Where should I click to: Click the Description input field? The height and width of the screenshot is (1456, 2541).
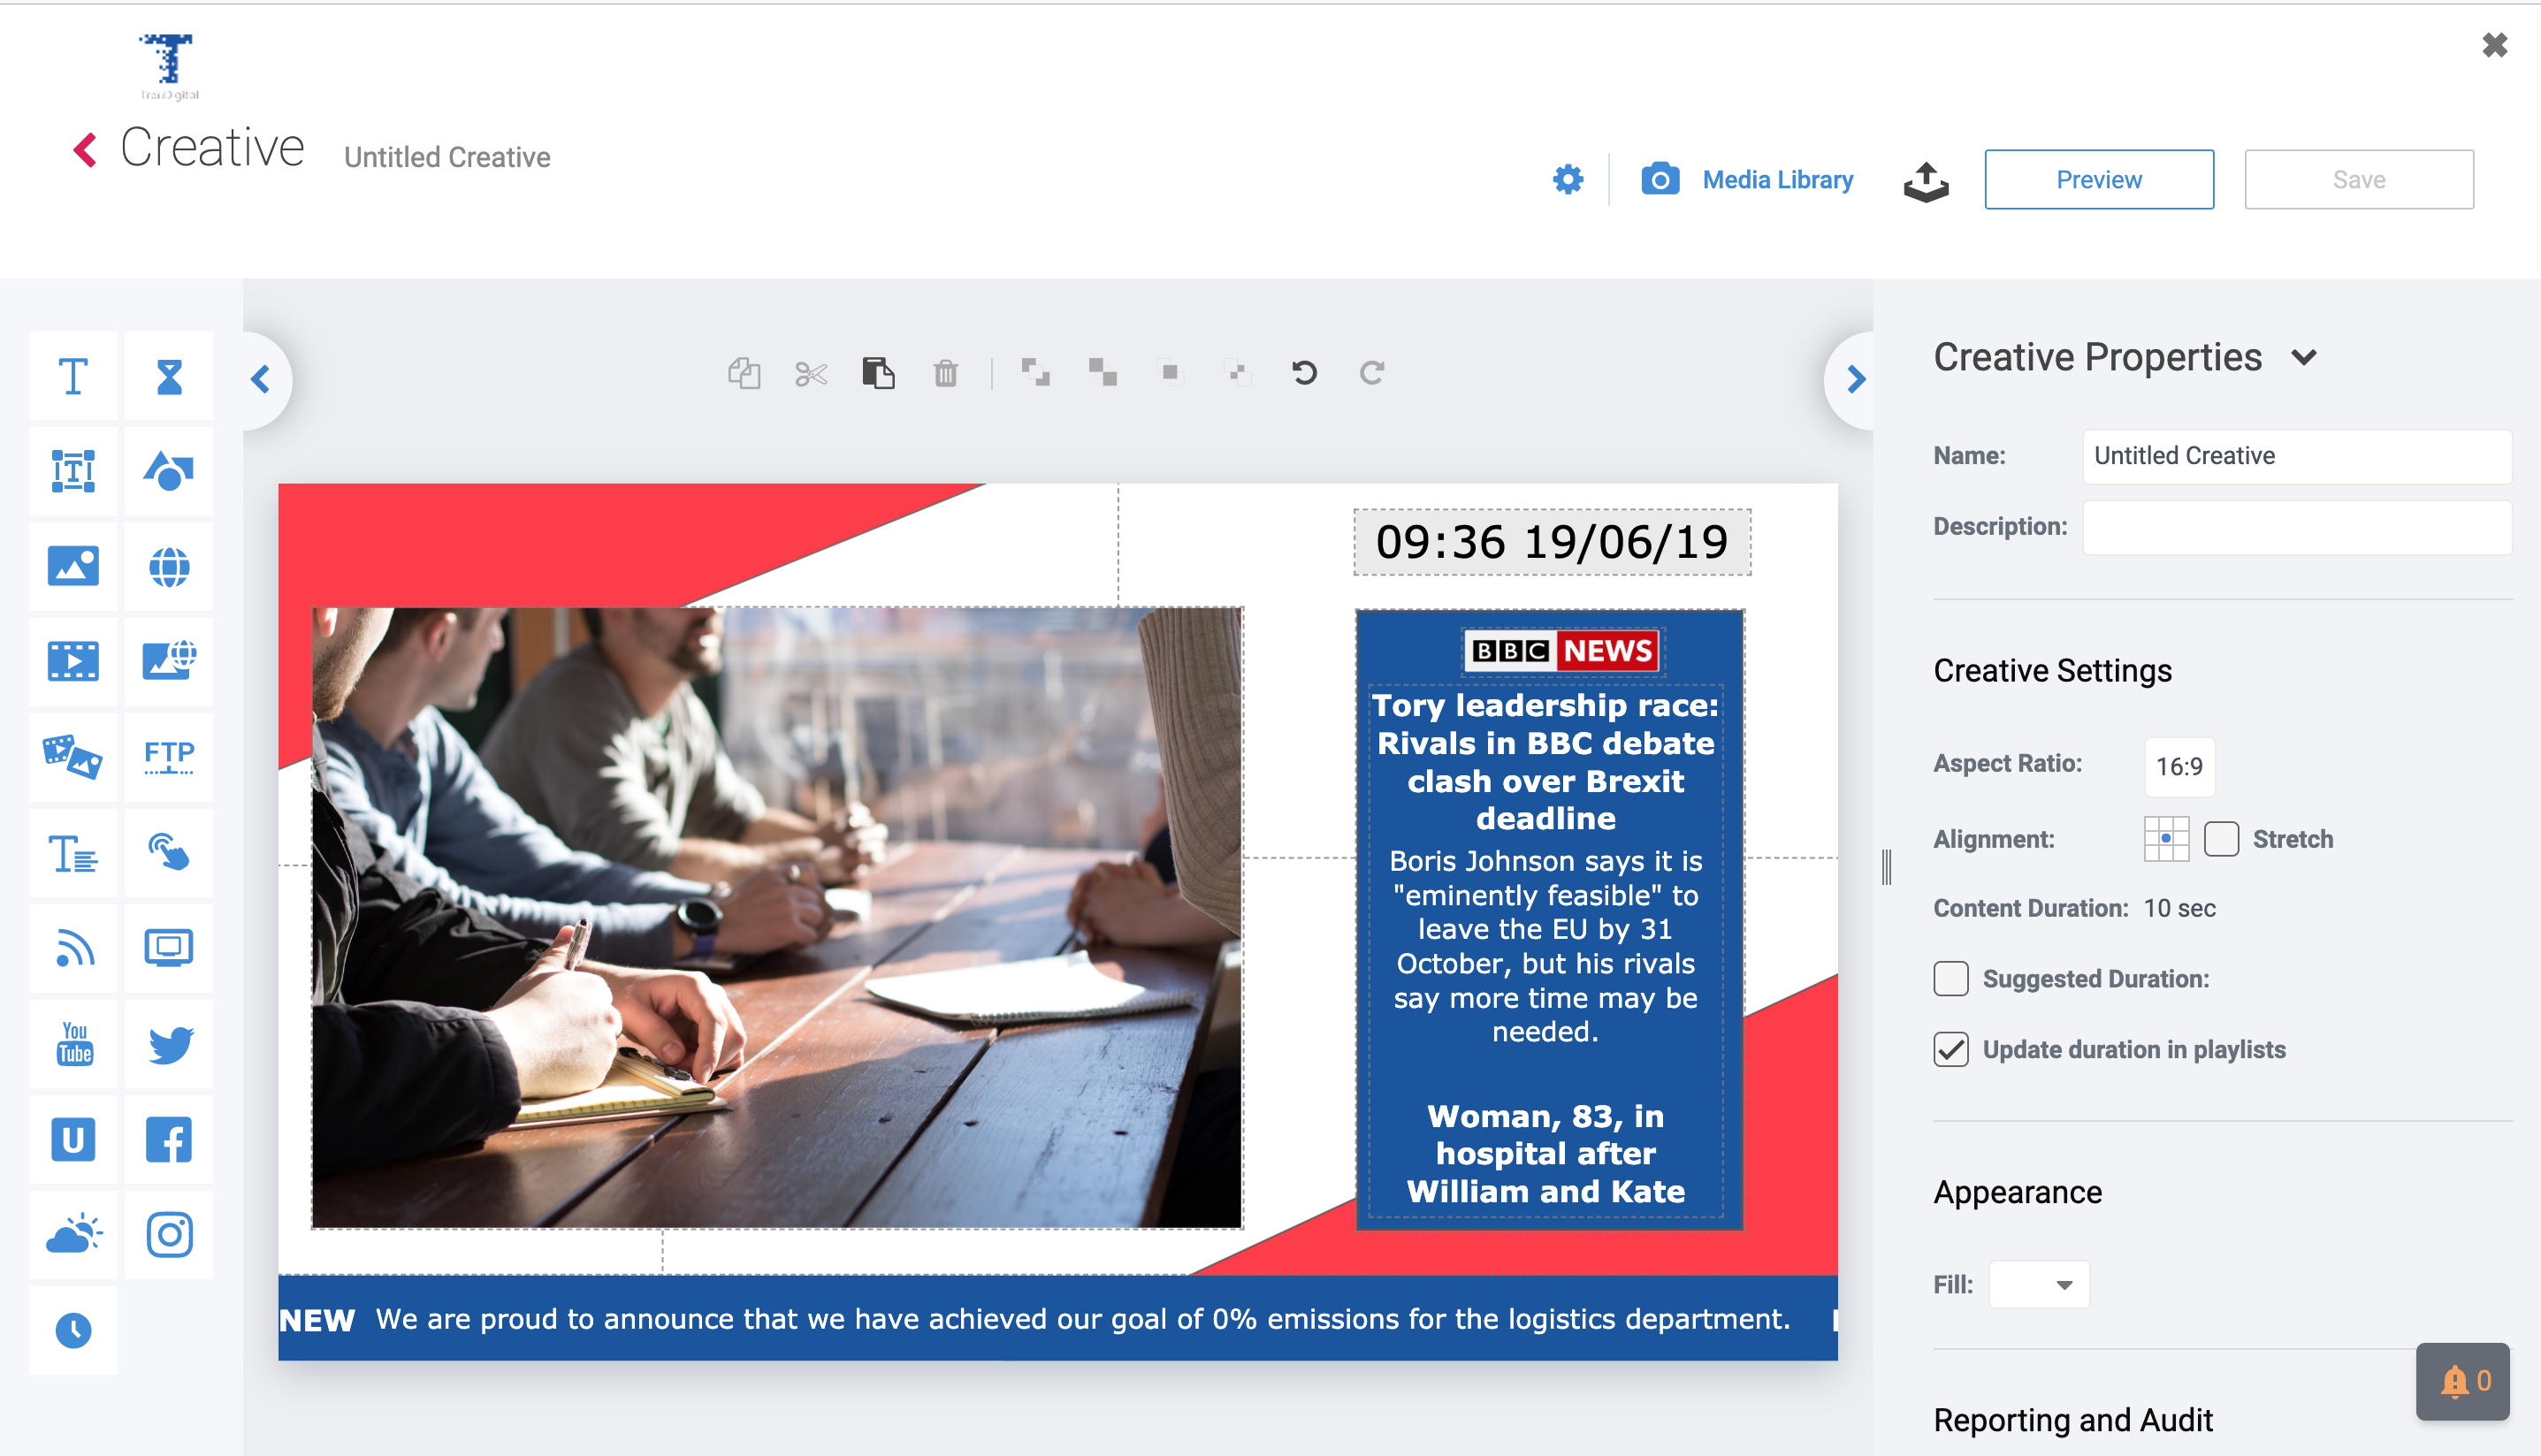2296,527
